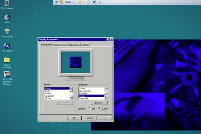Click the Pattern list scroll up arrow
The image size is (201, 134).
coord(71,89)
